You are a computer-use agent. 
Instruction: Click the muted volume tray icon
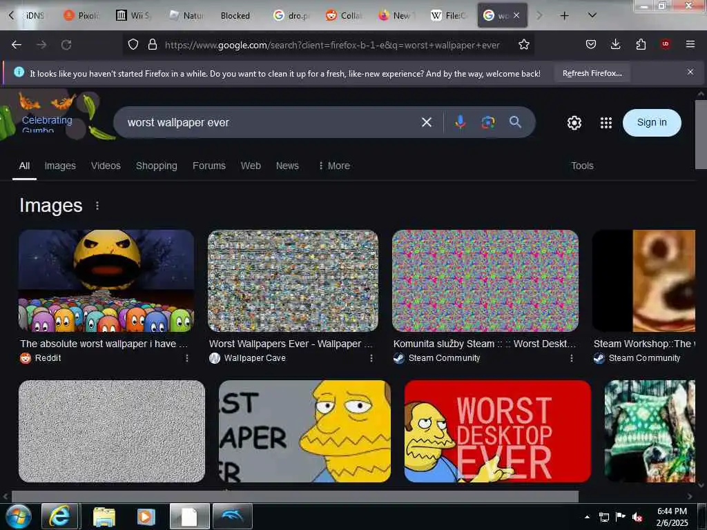coord(637,517)
